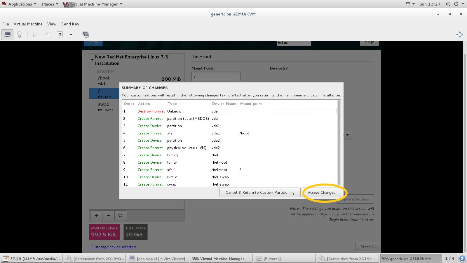Click the Reset All button
Image resolution: width=467 pixels, height=263 pixels.
pos(368,247)
